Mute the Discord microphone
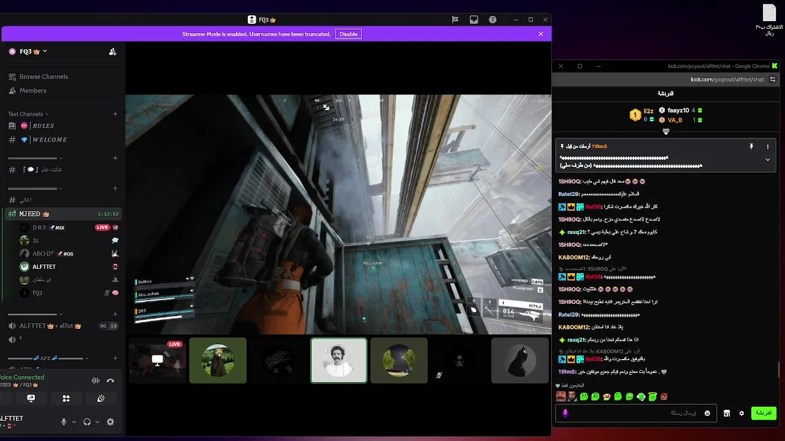The height and width of the screenshot is (441, 785). tap(63, 422)
